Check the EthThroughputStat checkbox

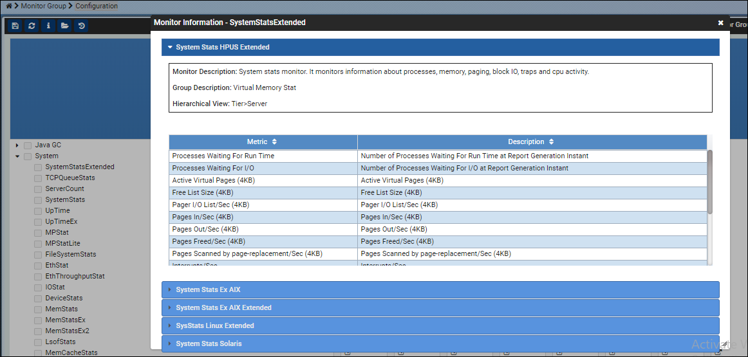[38, 277]
